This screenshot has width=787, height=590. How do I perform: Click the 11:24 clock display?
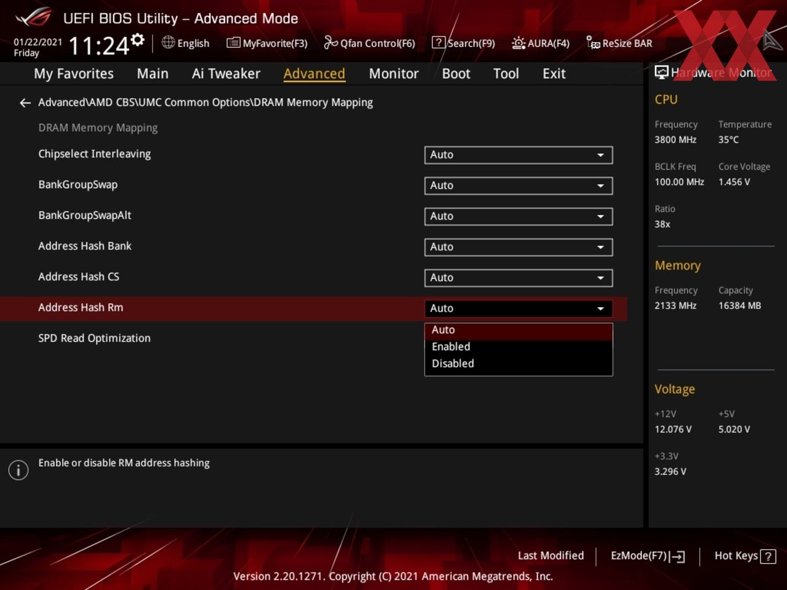pyautogui.click(x=98, y=46)
